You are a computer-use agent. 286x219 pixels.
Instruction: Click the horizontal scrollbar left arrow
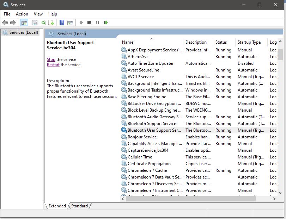123,199
